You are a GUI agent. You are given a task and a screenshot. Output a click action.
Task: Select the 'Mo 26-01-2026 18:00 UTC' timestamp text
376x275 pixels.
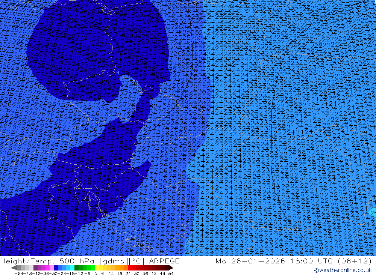274,261
